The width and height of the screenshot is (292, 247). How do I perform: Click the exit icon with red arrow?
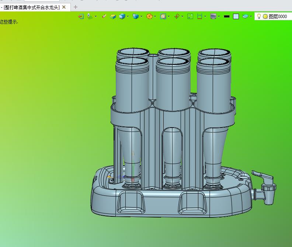(x=81, y=16)
